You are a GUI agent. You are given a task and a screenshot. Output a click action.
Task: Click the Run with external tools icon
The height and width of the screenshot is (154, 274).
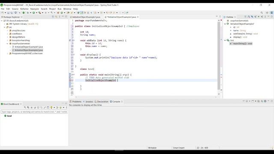pos(40,13)
